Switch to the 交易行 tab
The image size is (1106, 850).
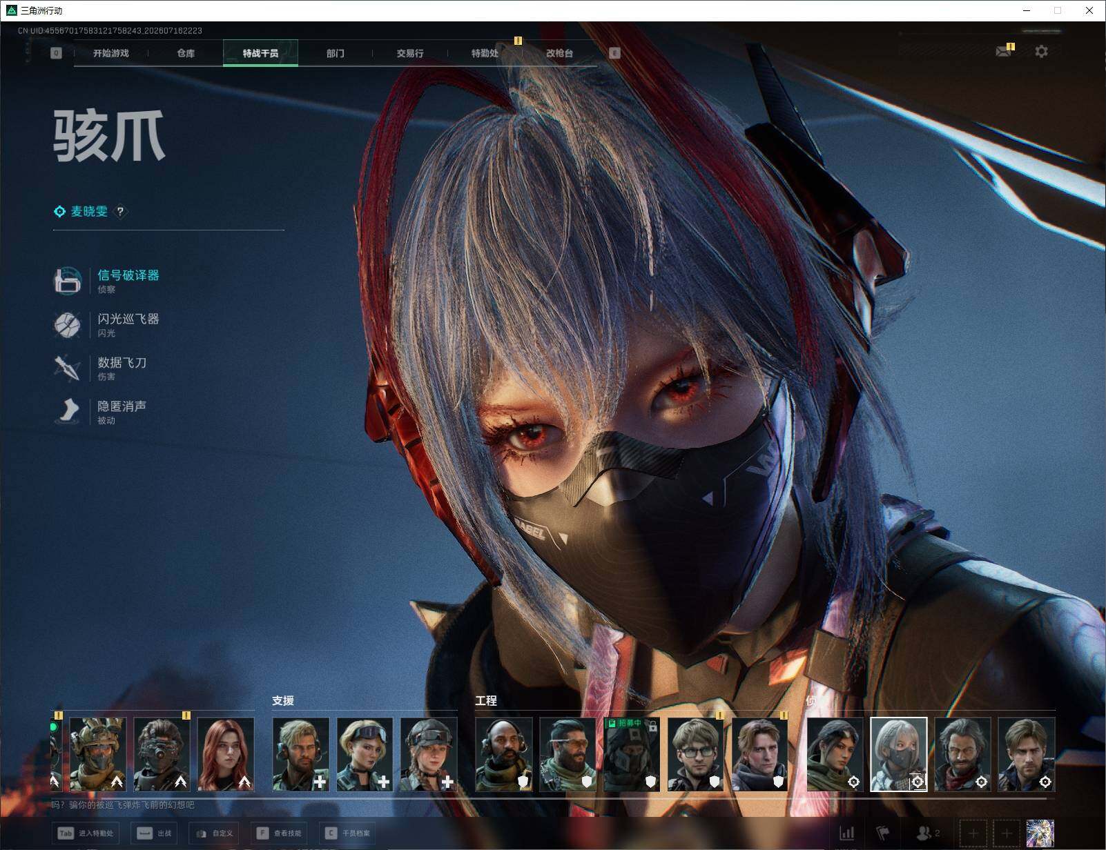pyautogui.click(x=410, y=53)
